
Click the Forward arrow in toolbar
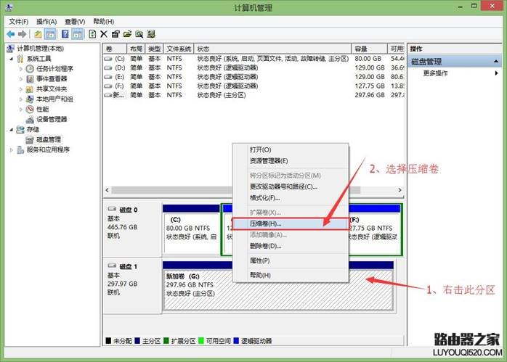(x=22, y=34)
